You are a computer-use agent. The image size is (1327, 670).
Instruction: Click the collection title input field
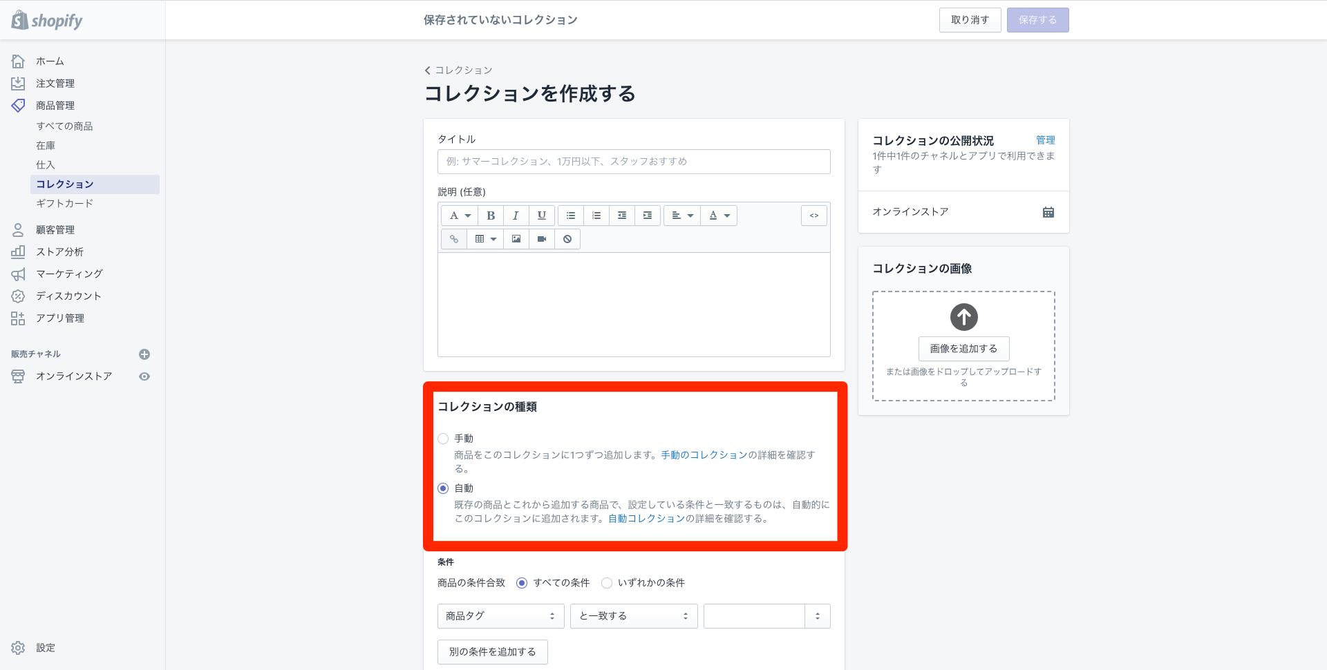[633, 161]
